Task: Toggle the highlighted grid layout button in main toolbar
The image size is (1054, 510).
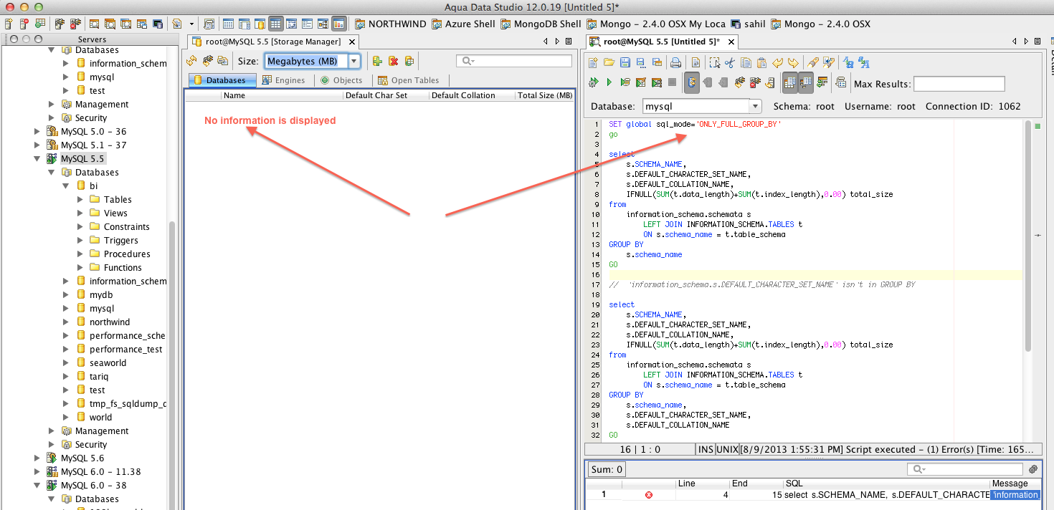Action: coord(276,24)
